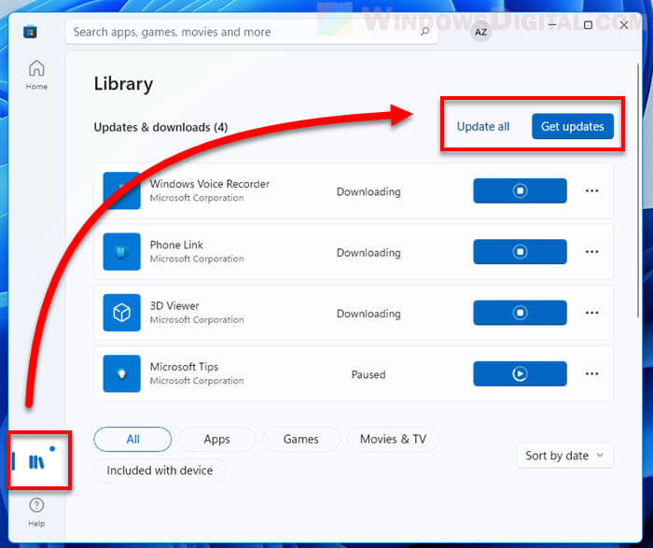Close the Microsoft Store window

click(624, 25)
